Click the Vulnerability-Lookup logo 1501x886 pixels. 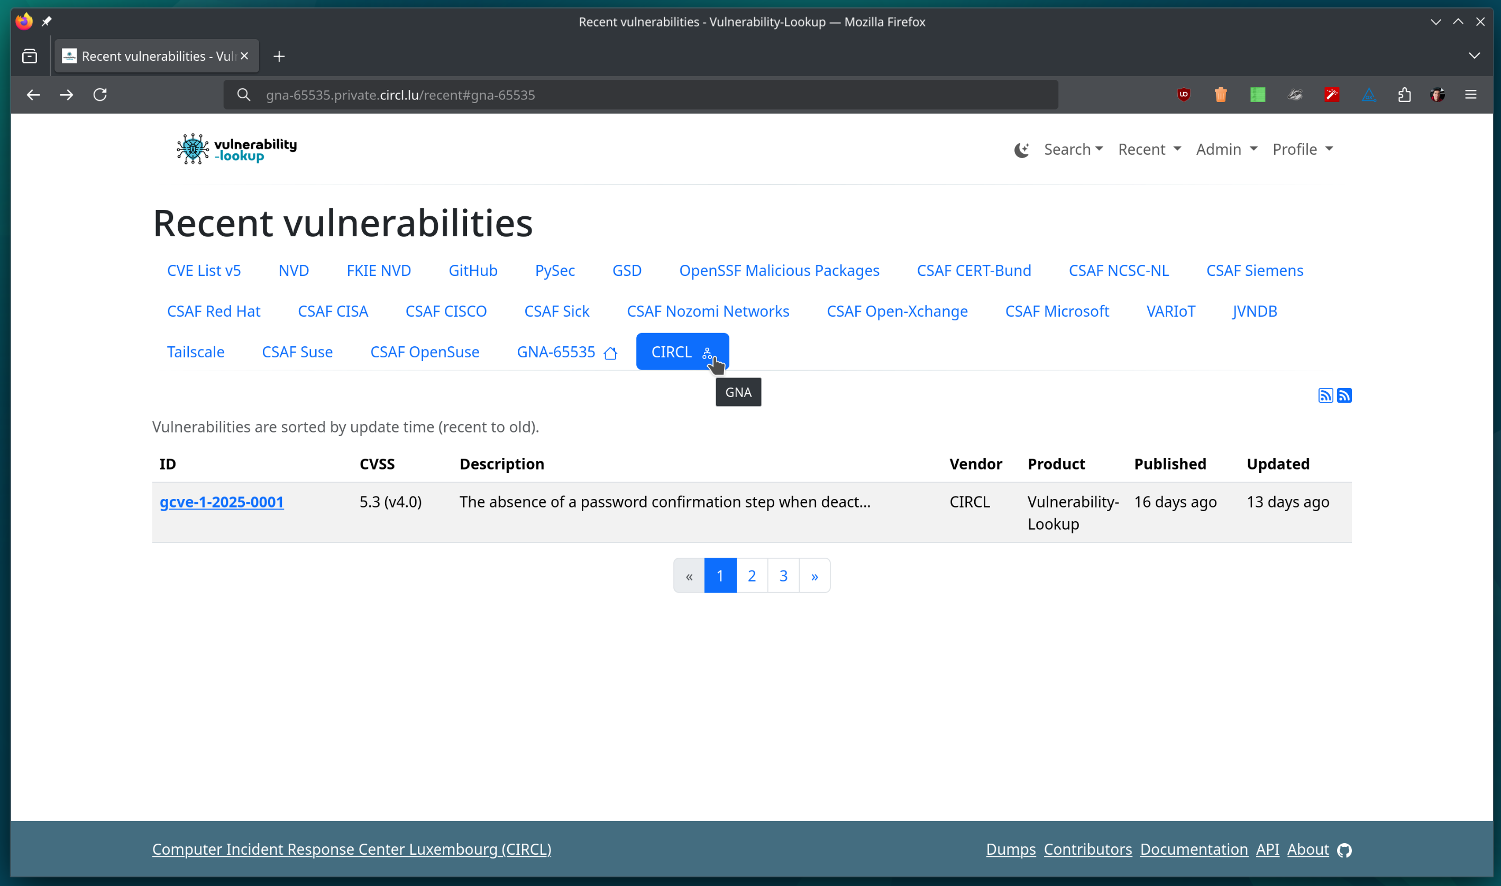point(236,148)
